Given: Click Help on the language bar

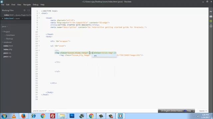Looking at the screenshot, I should point(188,111).
